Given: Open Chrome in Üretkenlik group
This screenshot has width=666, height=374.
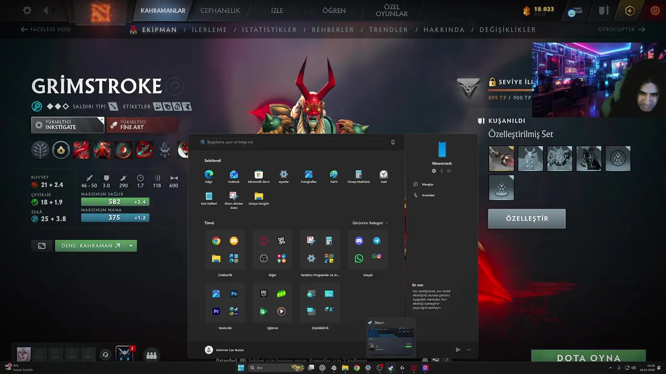Looking at the screenshot, I should click(x=216, y=241).
